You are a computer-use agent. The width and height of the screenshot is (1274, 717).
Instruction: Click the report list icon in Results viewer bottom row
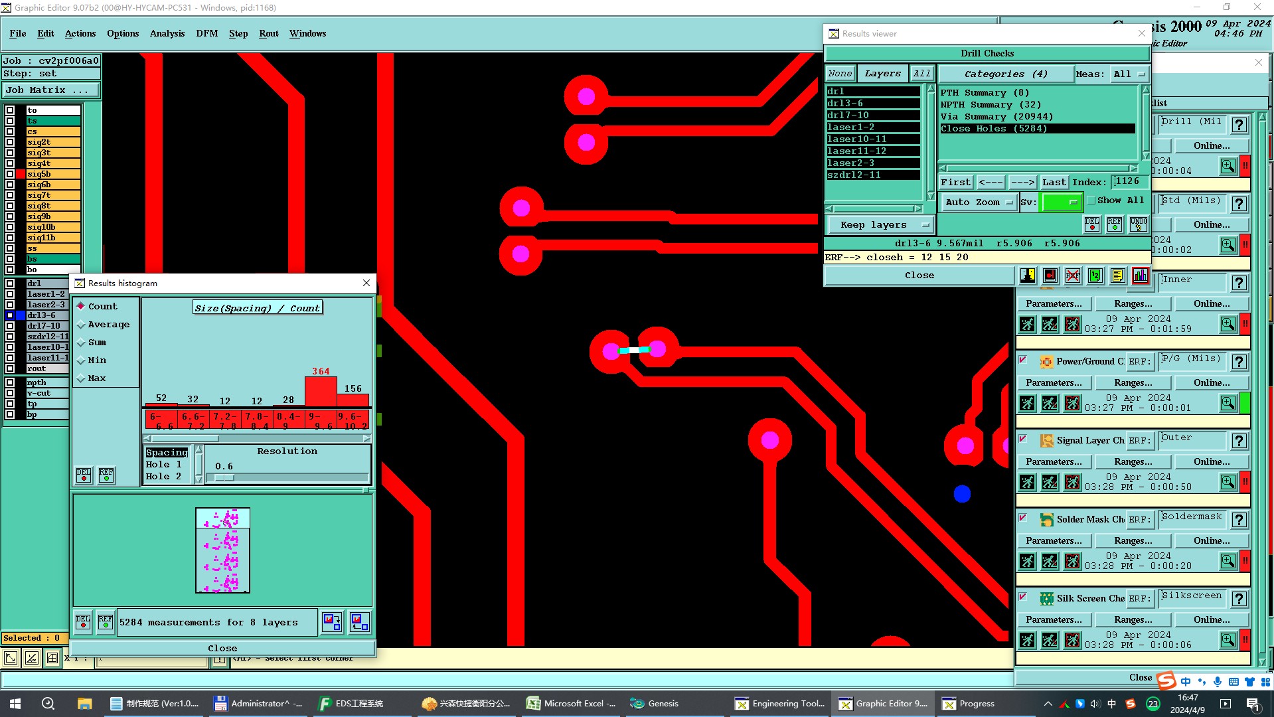(1118, 276)
